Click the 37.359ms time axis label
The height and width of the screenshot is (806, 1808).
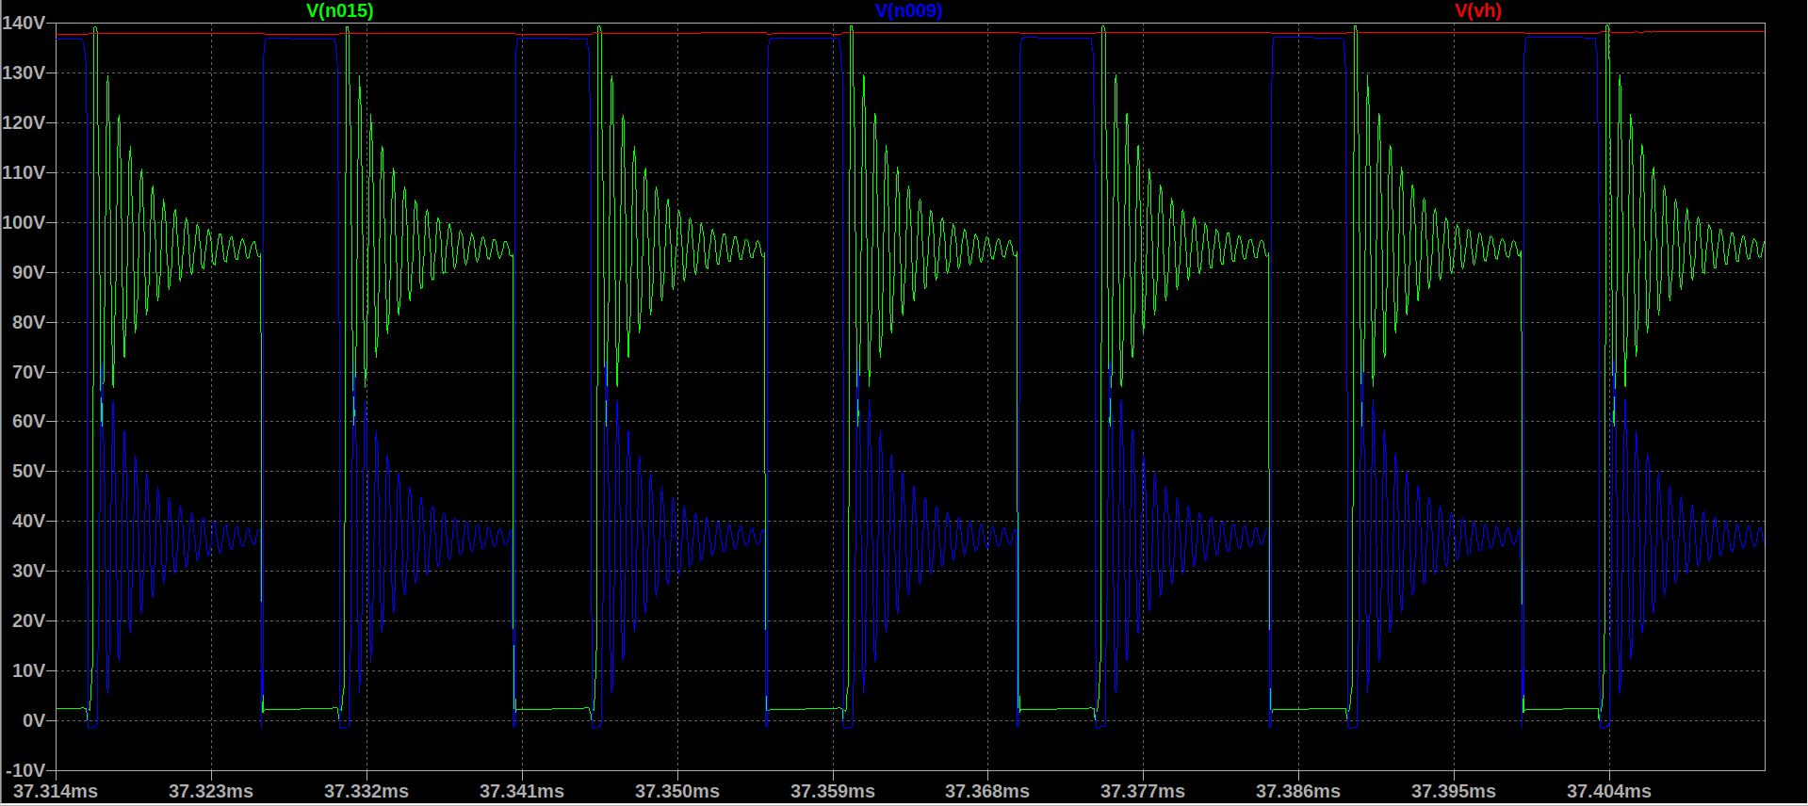(x=833, y=792)
